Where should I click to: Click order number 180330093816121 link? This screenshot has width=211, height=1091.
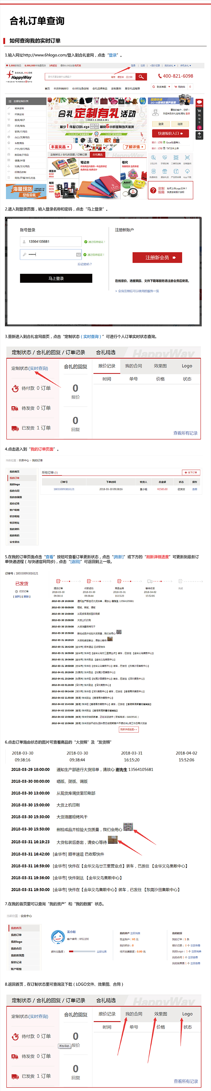click(64, 489)
